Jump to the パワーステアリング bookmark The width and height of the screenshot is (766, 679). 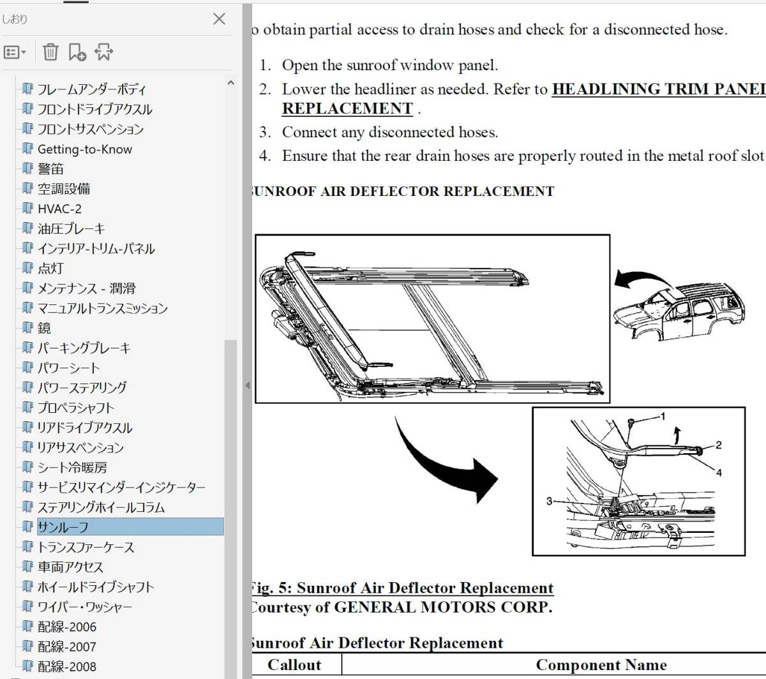point(82,387)
